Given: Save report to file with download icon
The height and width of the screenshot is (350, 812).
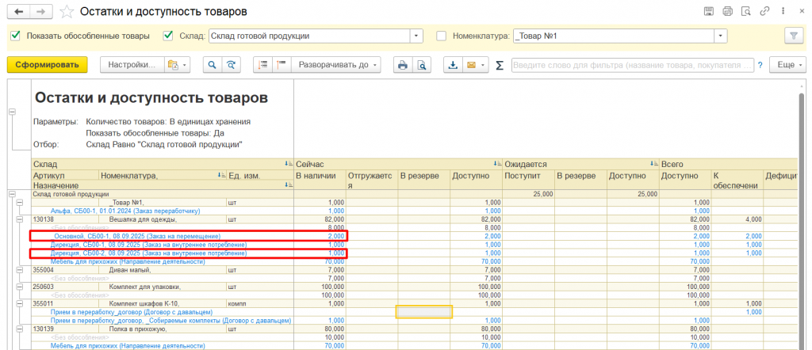Looking at the screenshot, I should [x=453, y=65].
